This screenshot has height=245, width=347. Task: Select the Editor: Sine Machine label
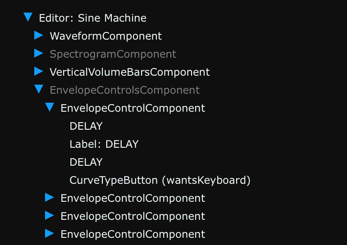92,18
